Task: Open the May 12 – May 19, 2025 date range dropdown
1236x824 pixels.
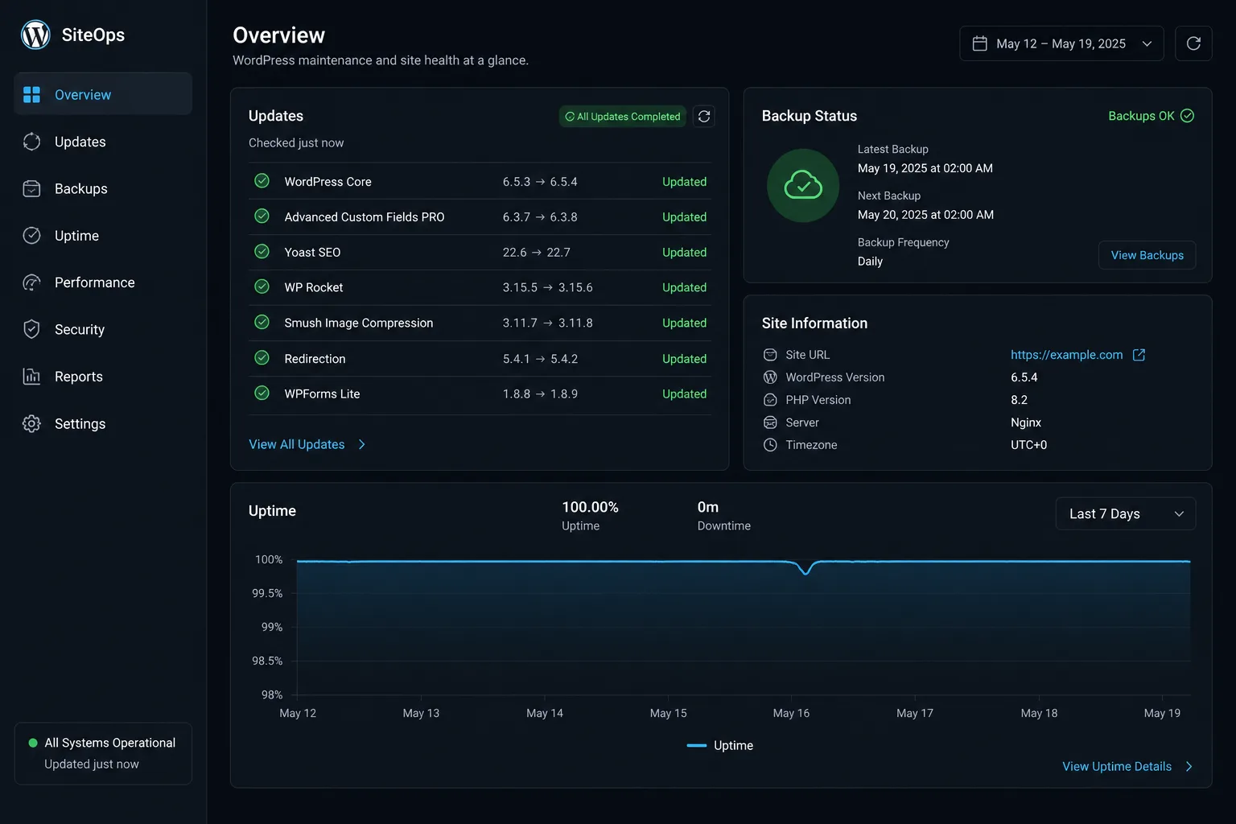Action: click(x=1061, y=43)
